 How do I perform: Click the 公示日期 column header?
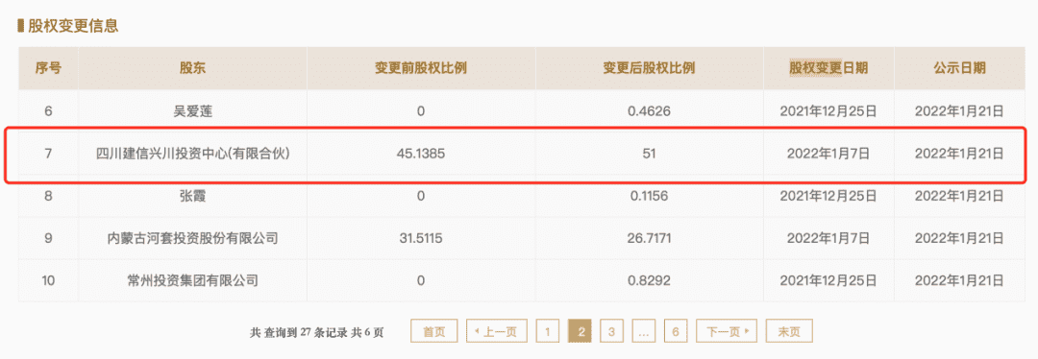pos(959,68)
